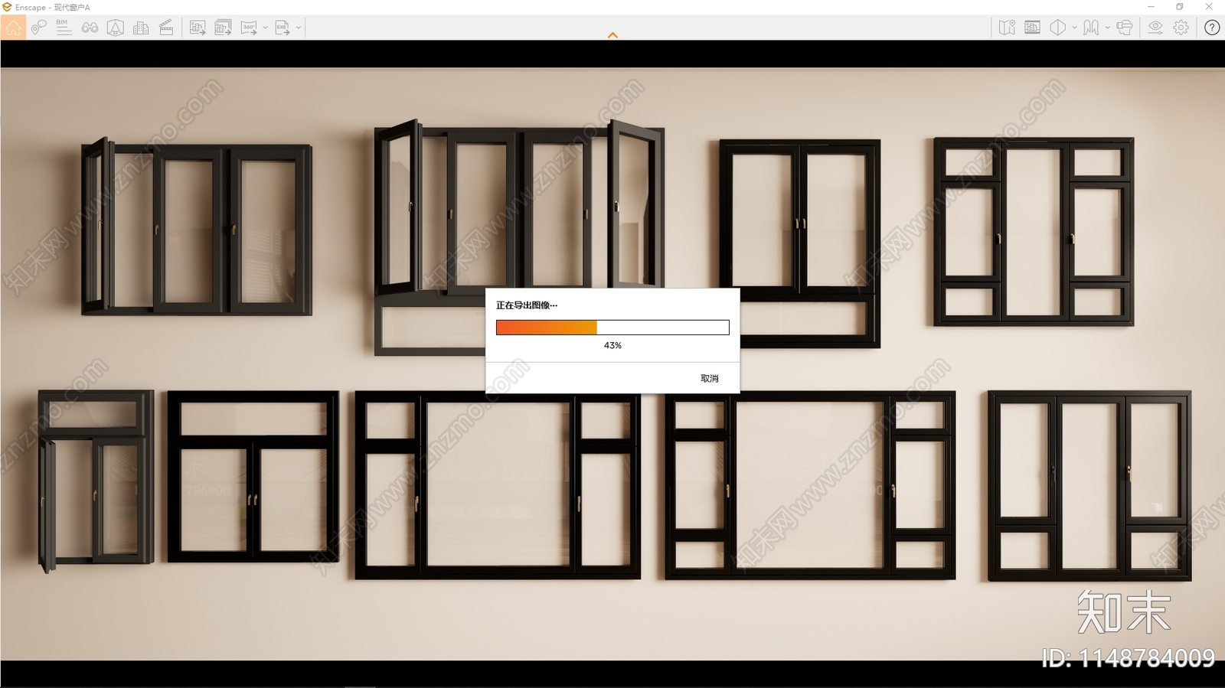Open the BIM information panel

click(x=64, y=28)
